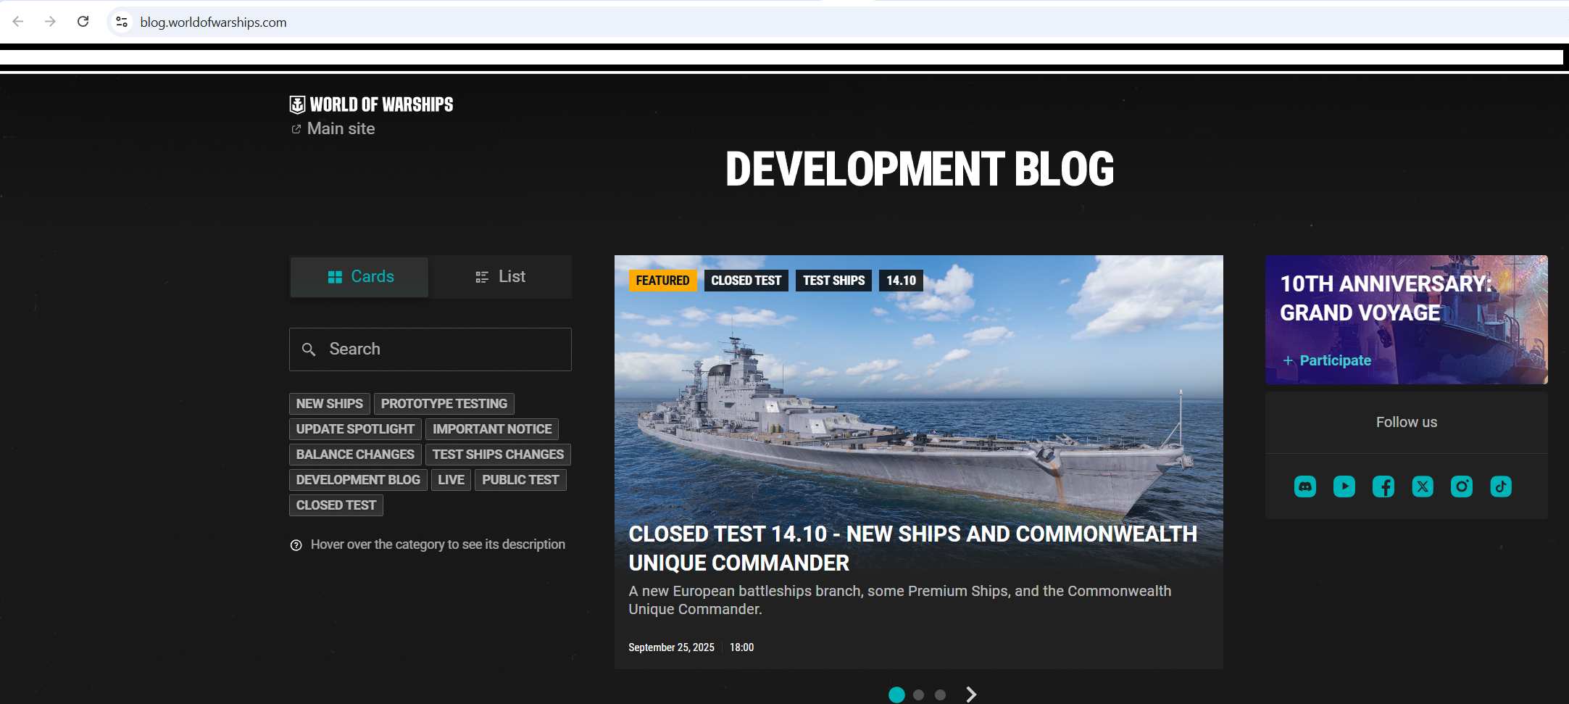Open the Main site link

click(x=341, y=129)
